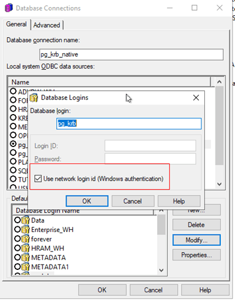Viewport: 235px width, 300px height.
Task: Click the Data login database icon
Action: (25, 220)
